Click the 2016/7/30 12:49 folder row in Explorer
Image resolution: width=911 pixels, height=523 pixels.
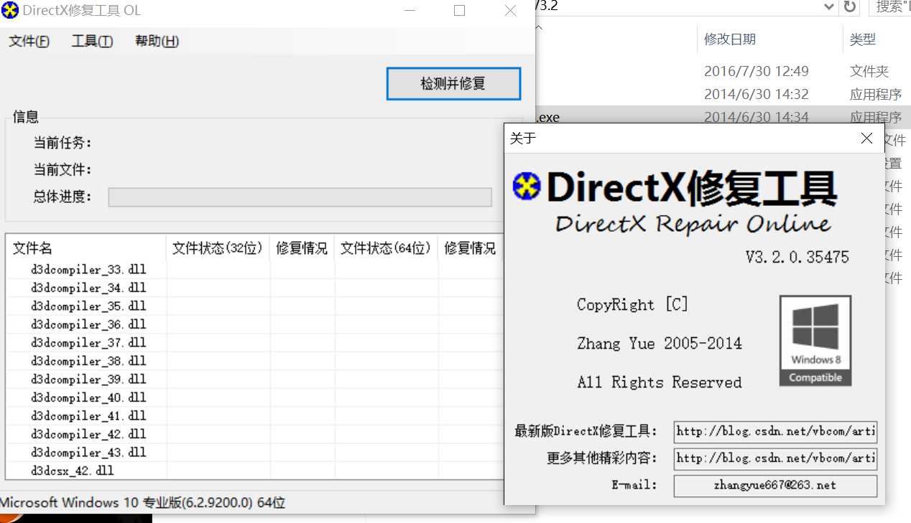(x=723, y=71)
